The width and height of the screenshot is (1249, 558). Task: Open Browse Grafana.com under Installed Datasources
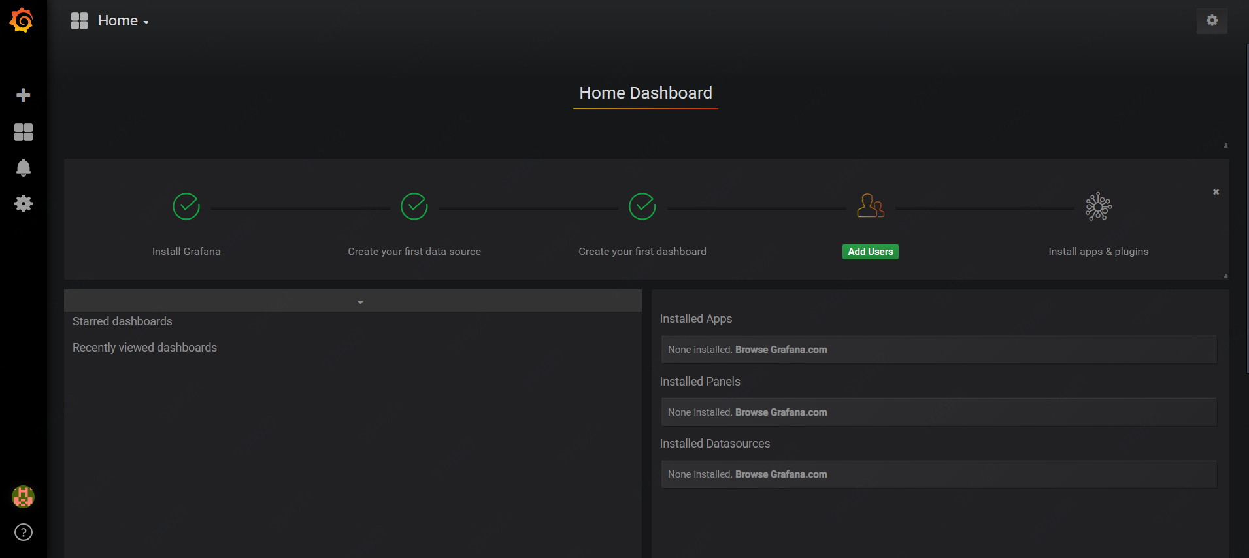pyautogui.click(x=781, y=474)
